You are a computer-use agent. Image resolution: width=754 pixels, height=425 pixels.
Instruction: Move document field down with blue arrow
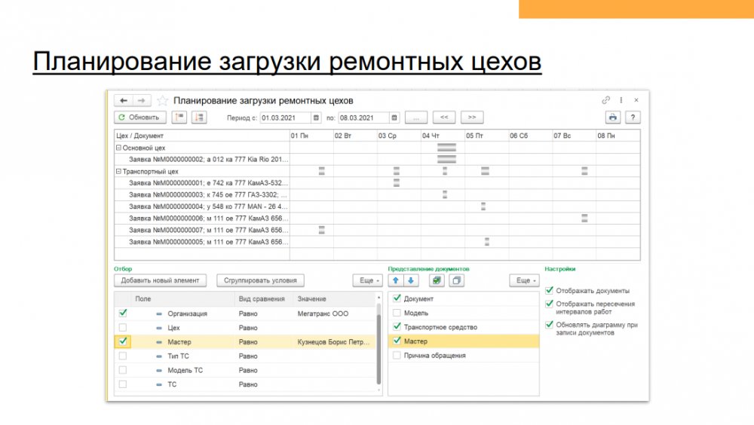[411, 280]
